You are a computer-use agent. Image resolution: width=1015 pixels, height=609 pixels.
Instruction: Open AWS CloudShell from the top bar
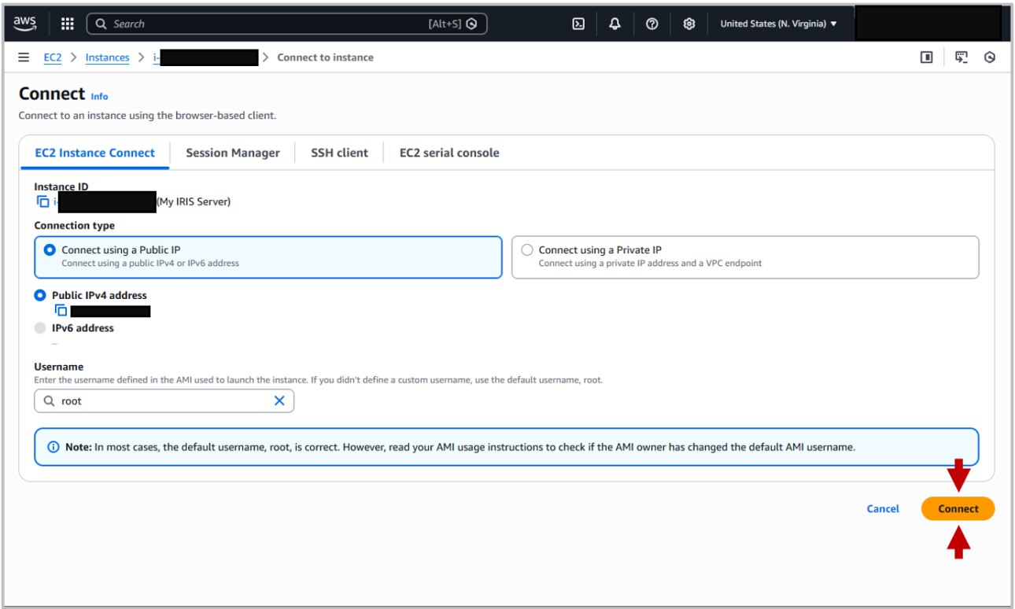[x=578, y=24]
